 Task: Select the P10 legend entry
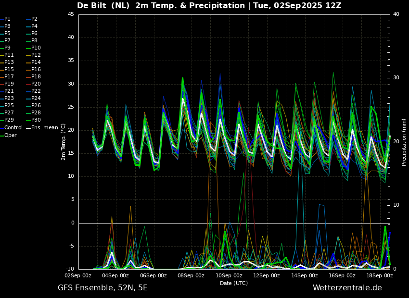coord(36,48)
